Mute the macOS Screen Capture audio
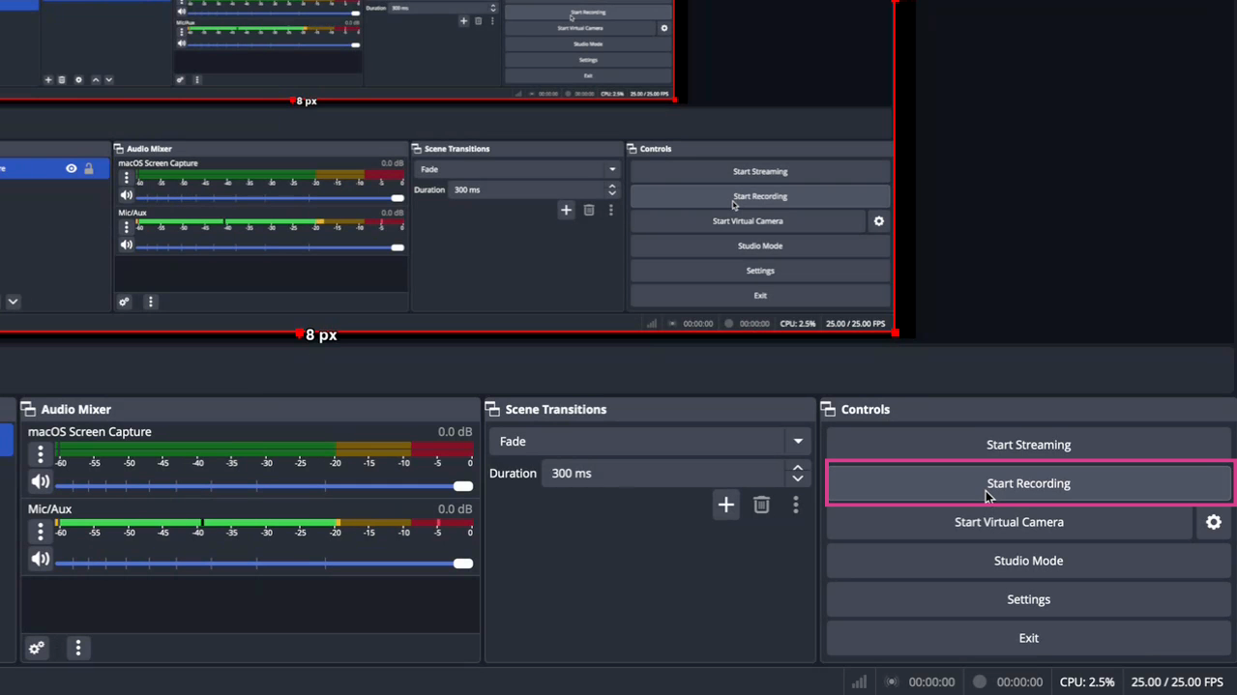 point(40,481)
